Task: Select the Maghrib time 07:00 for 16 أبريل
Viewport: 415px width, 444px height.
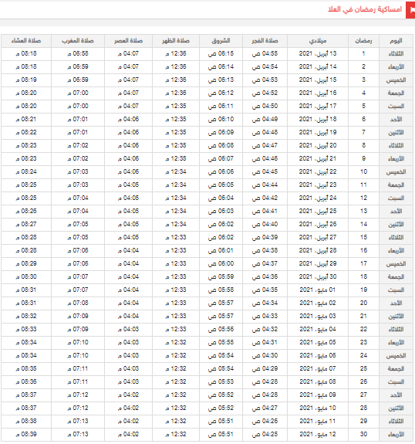Action: [78, 93]
